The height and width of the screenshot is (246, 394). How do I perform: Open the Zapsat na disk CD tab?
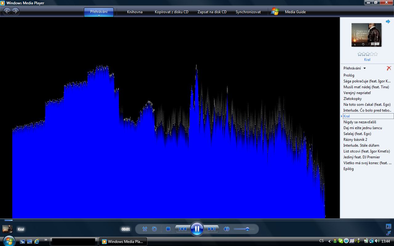(x=212, y=12)
